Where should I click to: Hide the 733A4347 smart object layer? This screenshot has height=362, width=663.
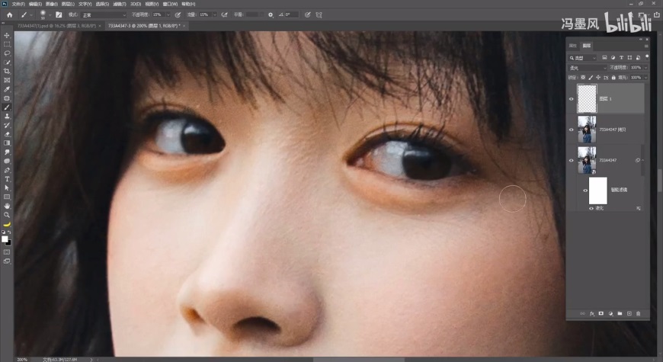coord(572,160)
